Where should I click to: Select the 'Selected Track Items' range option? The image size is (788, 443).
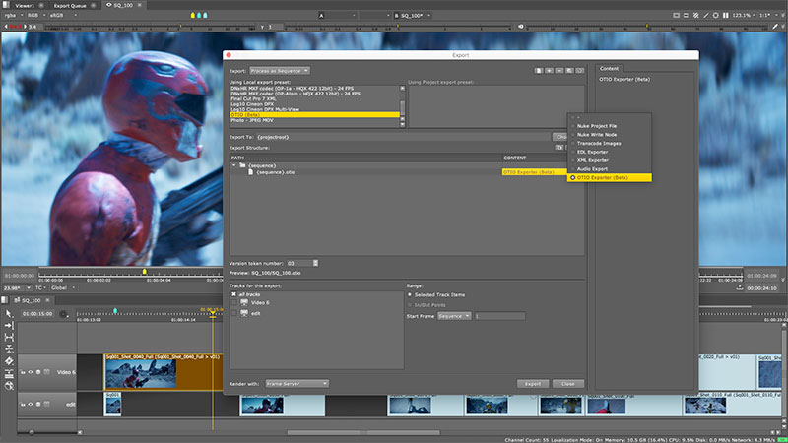point(410,294)
